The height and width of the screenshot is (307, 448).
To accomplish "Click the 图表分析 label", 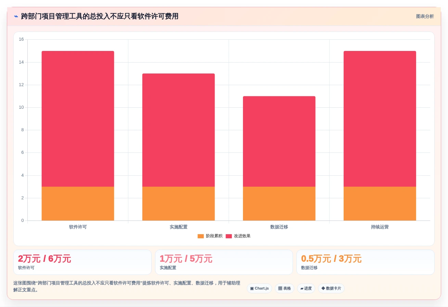I will tap(425, 16).
